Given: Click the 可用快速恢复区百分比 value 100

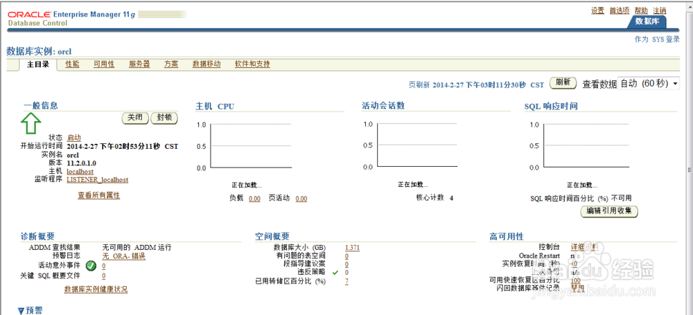Looking at the screenshot, I should (576, 280).
